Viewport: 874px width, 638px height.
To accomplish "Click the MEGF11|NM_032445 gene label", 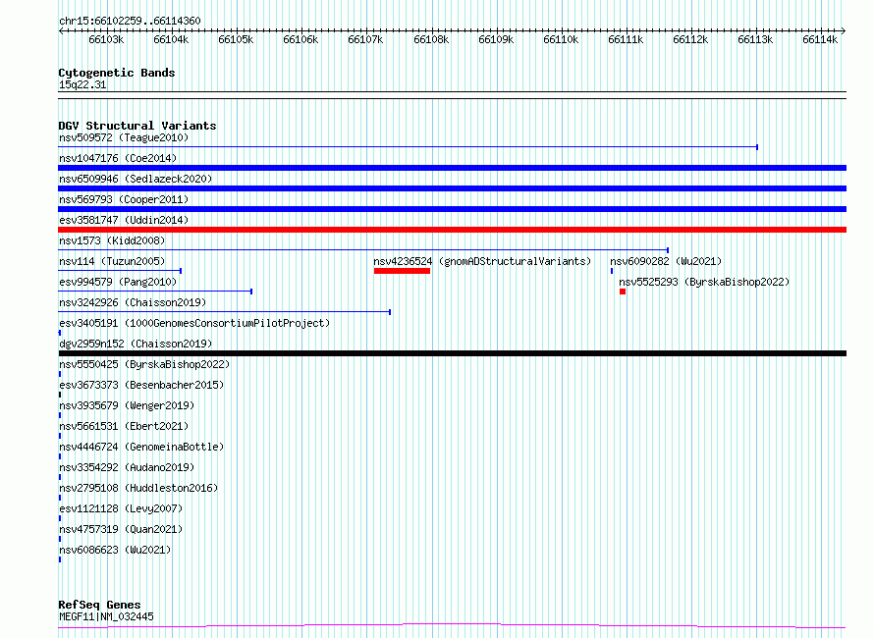I will (106, 616).
